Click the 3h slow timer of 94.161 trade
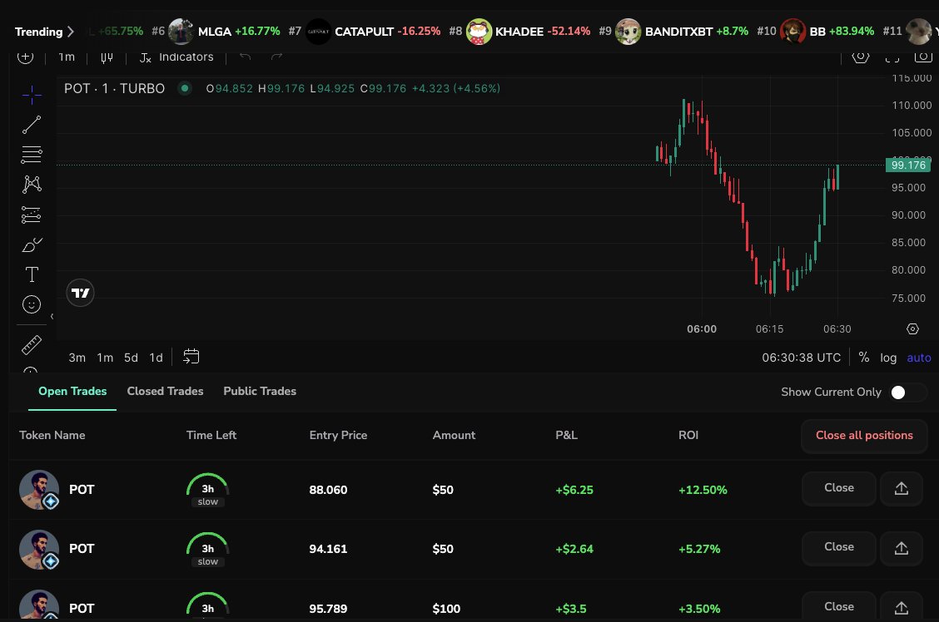The image size is (939, 622). [x=208, y=550]
